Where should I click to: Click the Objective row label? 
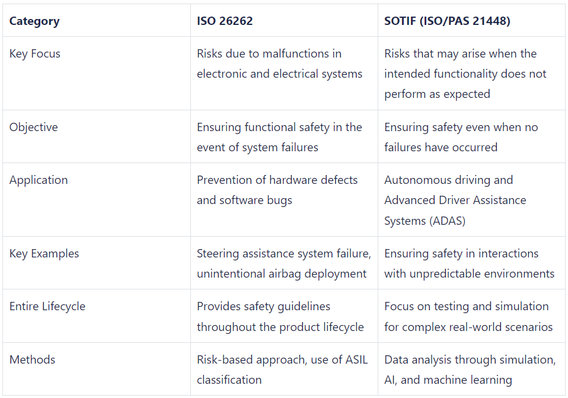click(34, 127)
